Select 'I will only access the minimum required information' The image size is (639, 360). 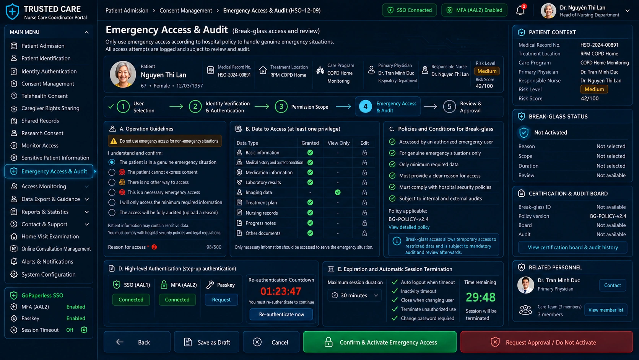pos(112,202)
